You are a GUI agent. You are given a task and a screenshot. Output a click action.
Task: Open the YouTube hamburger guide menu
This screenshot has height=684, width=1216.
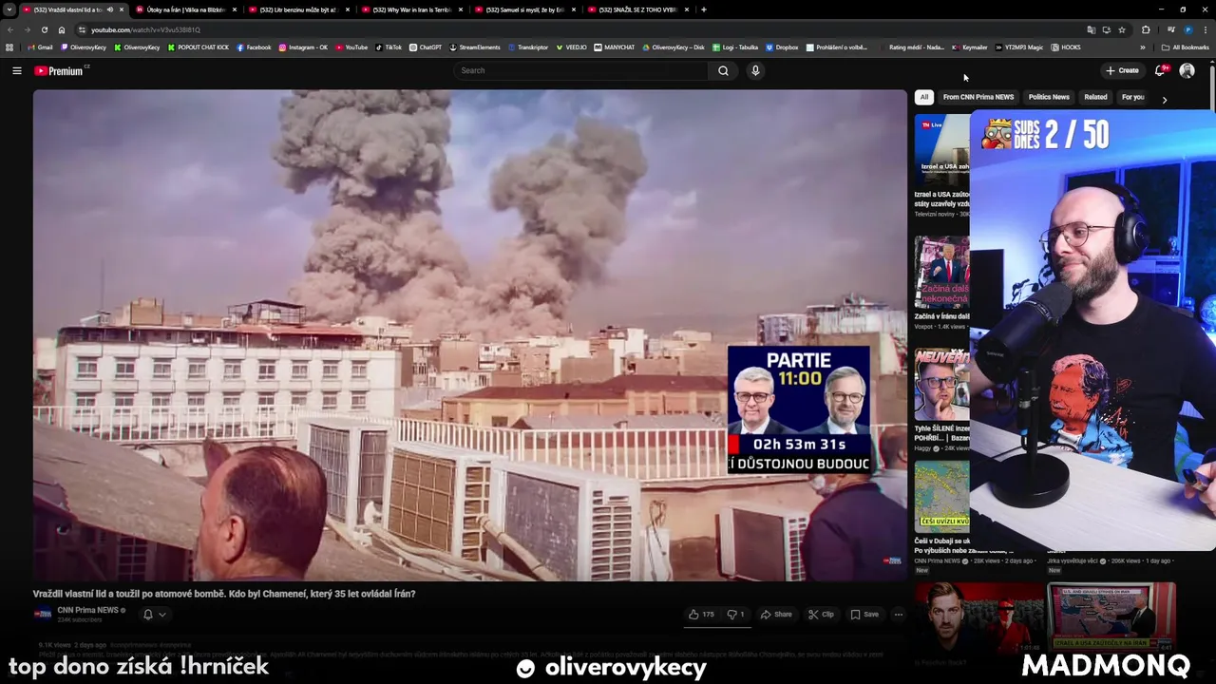click(x=16, y=70)
